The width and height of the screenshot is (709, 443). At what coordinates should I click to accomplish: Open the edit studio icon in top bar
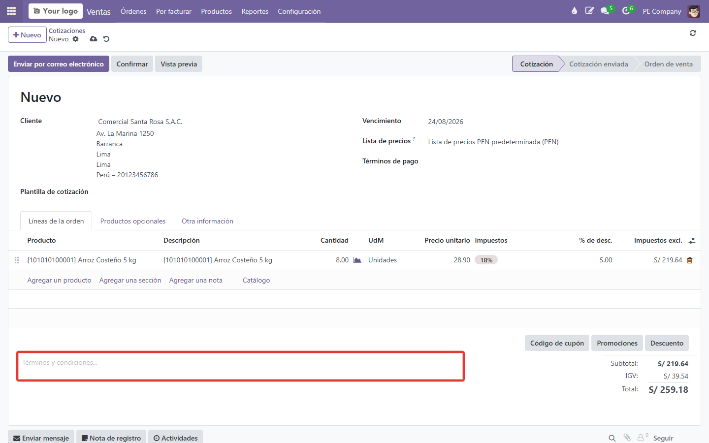pos(589,11)
